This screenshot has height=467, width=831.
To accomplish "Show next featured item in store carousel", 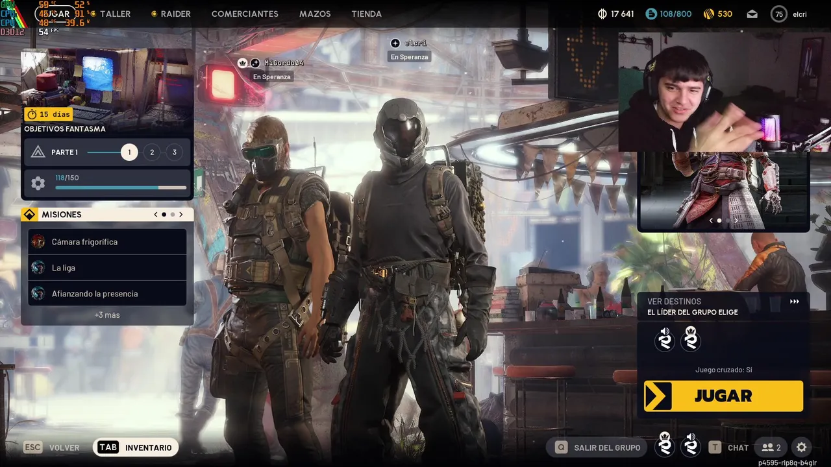I will click(736, 221).
